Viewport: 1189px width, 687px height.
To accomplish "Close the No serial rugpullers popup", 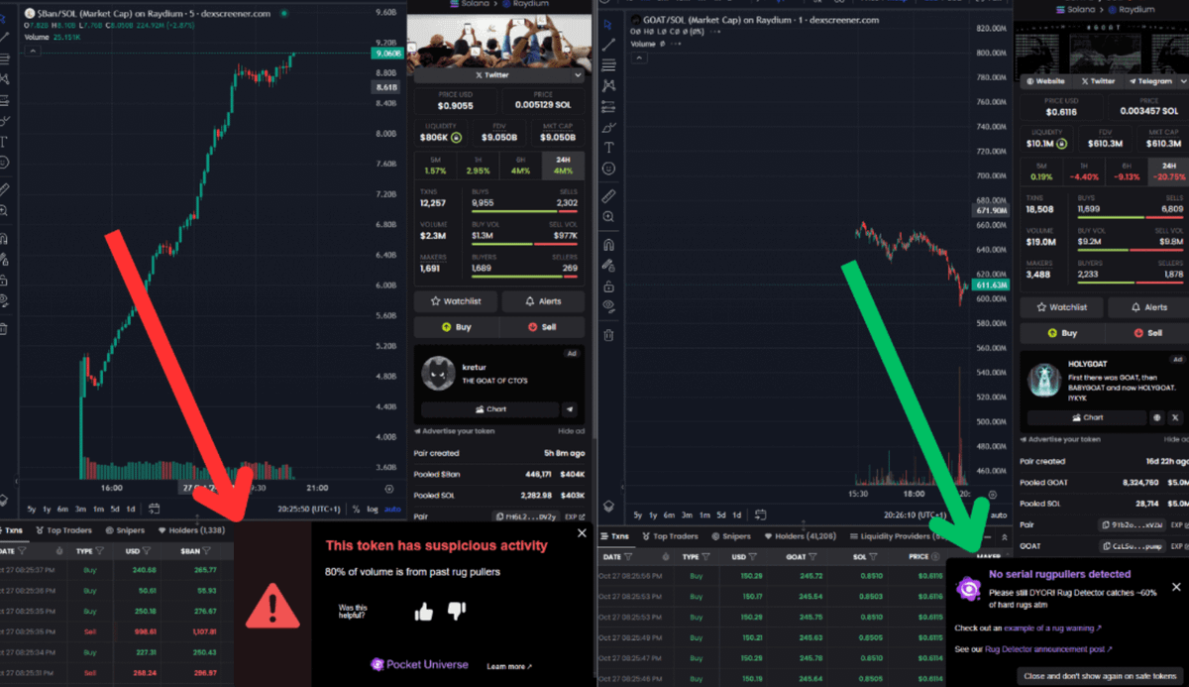I will 1176,587.
